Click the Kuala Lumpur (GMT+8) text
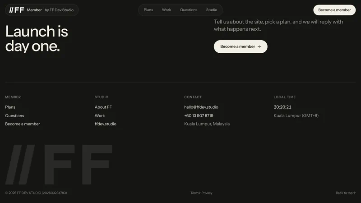This screenshot has height=203, width=361. coord(296,115)
